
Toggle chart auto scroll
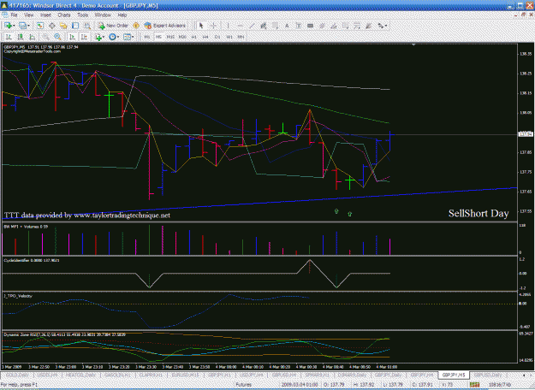tap(72, 37)
